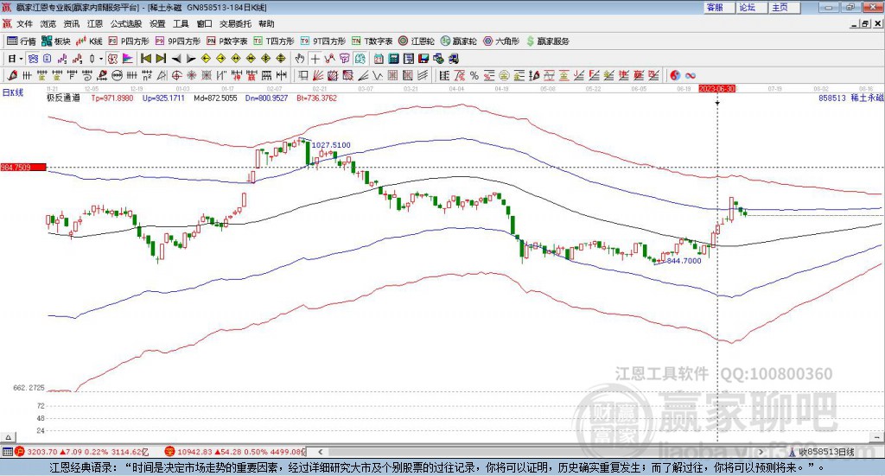Open the 窗口 menu
885x476 pixels.
(x=204, y=23)
